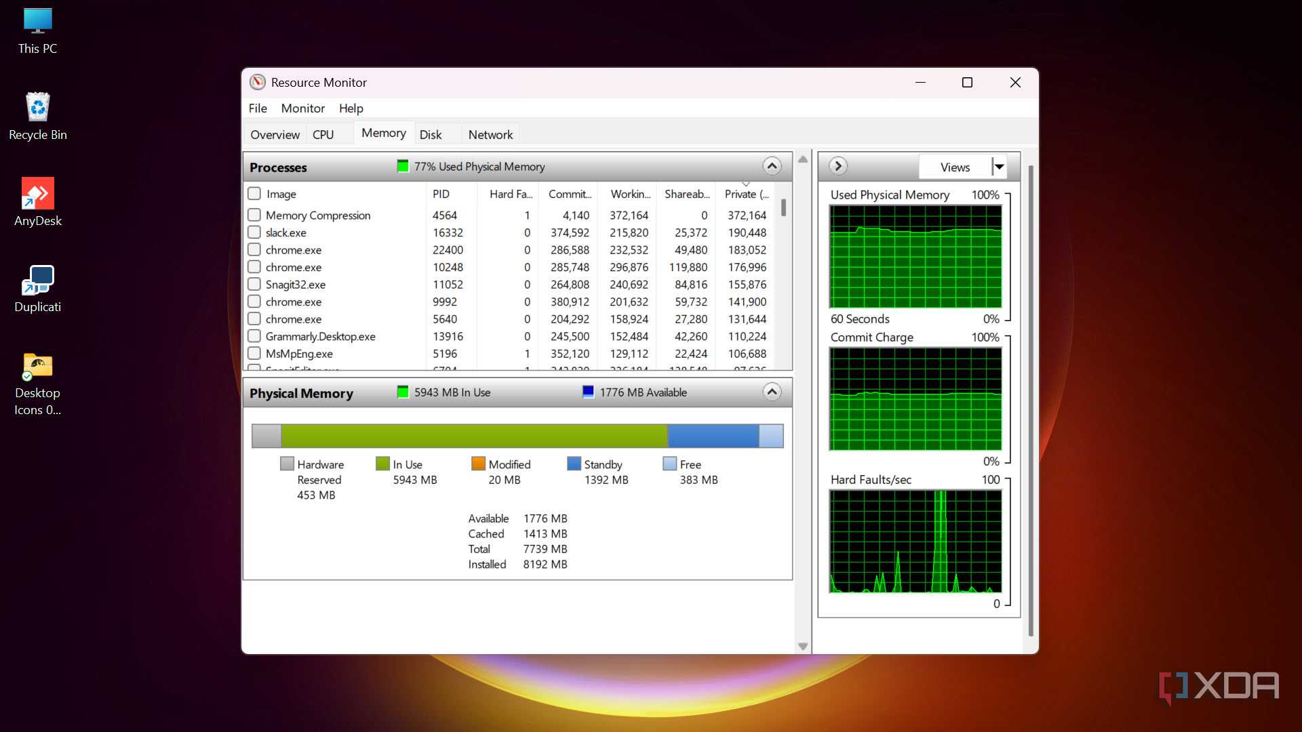Tick the Image select-all checkbox

coord(254,193)
